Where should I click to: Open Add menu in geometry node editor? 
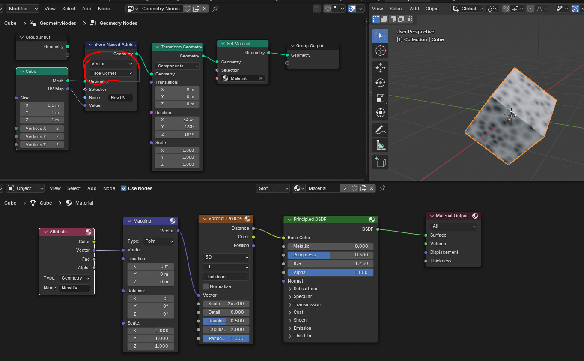click(87, 9)
